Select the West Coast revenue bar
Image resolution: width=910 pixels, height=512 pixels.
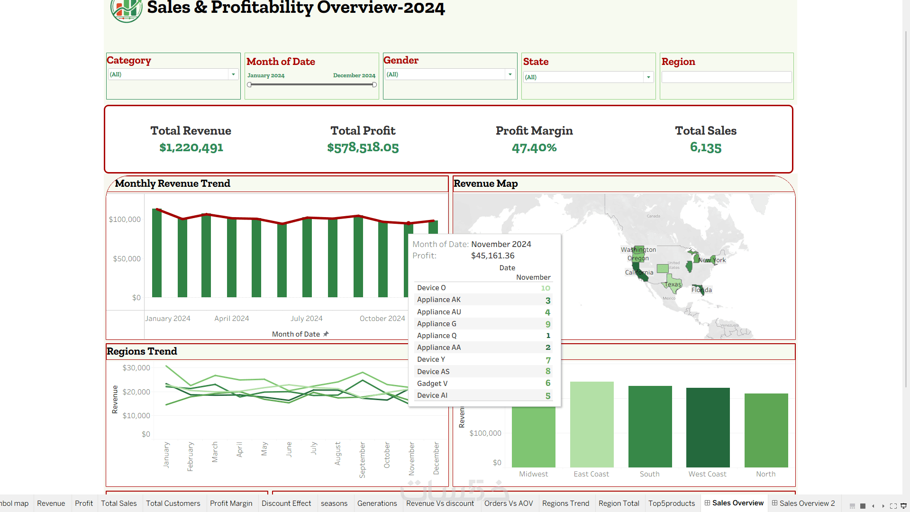[x=708, y=427]
